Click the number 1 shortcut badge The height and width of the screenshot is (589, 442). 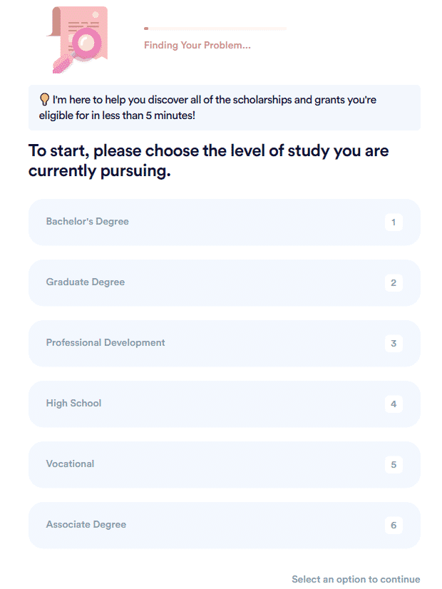coord(394,222)
